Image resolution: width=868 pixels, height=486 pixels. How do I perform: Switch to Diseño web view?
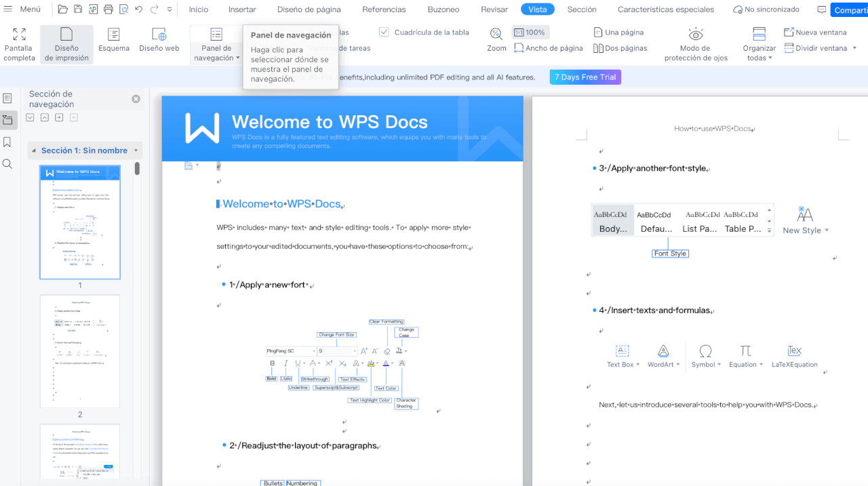pyautogui.click(x=159, y=39)
